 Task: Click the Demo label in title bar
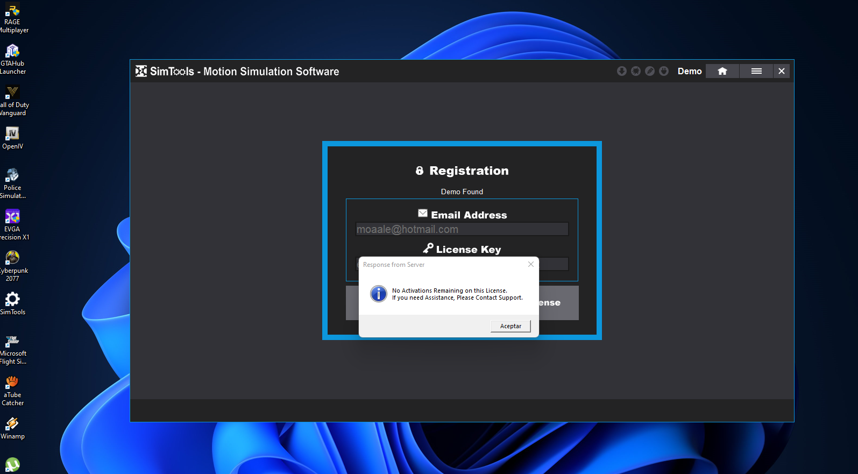click(x=690, y=71)
